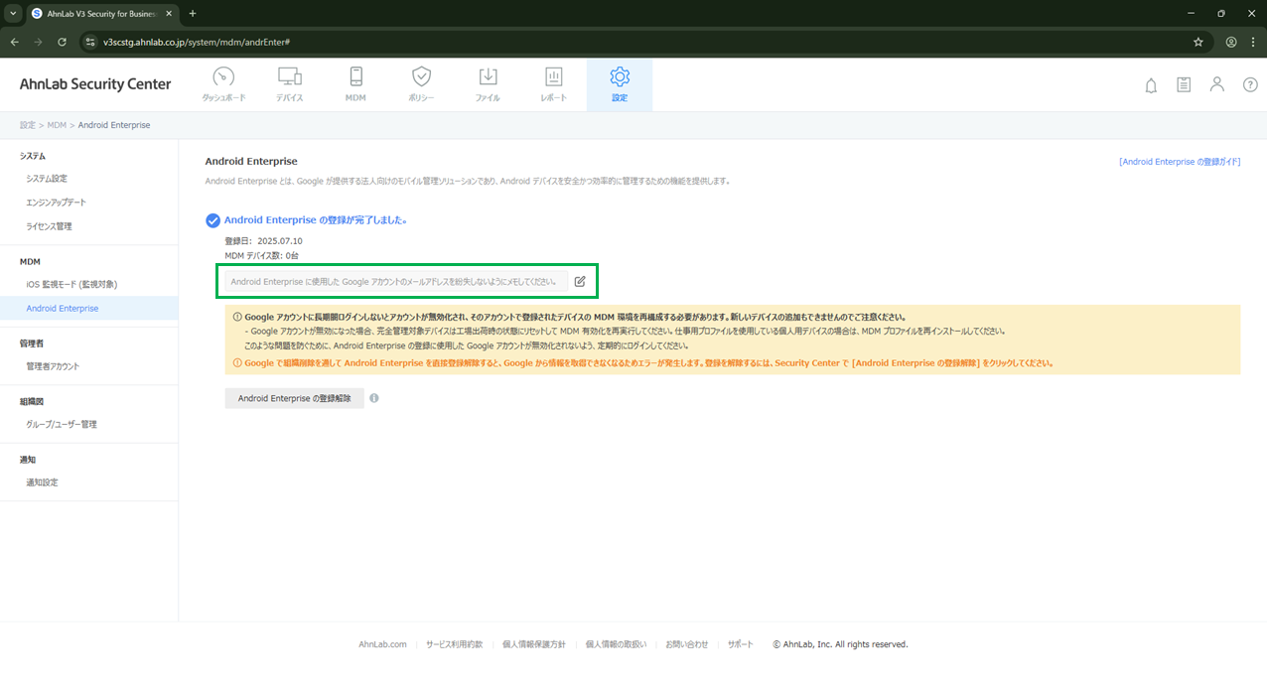Screen dimensions: 1267x688
Task: Click the site info icon in address bar
Action: click(x=90, y=43)
